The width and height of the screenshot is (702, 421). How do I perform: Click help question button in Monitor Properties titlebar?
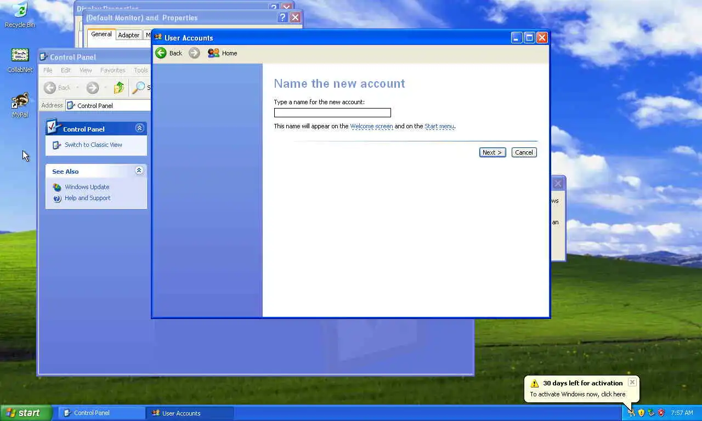coord(282,18)
